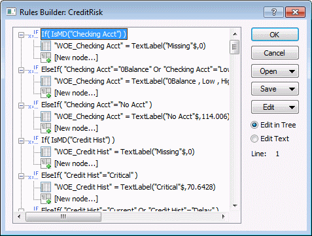
Task: Collapse the ElseIf Credit Hist="Critical" node
Action: pyautogui.click(x=21, y=176)
